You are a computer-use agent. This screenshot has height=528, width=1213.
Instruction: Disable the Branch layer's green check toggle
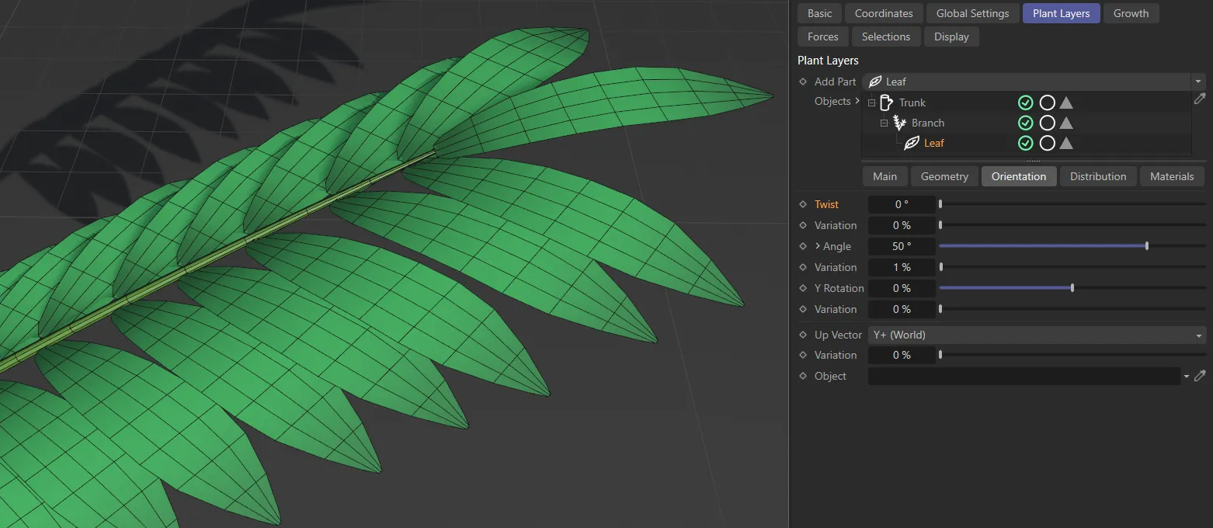[1025, 122]
